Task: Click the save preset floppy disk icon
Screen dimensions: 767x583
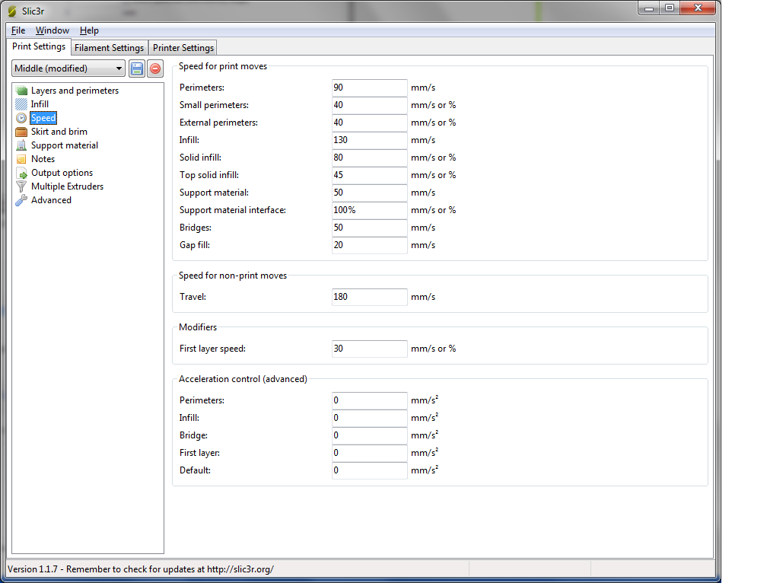Action: tap(137, 68)
